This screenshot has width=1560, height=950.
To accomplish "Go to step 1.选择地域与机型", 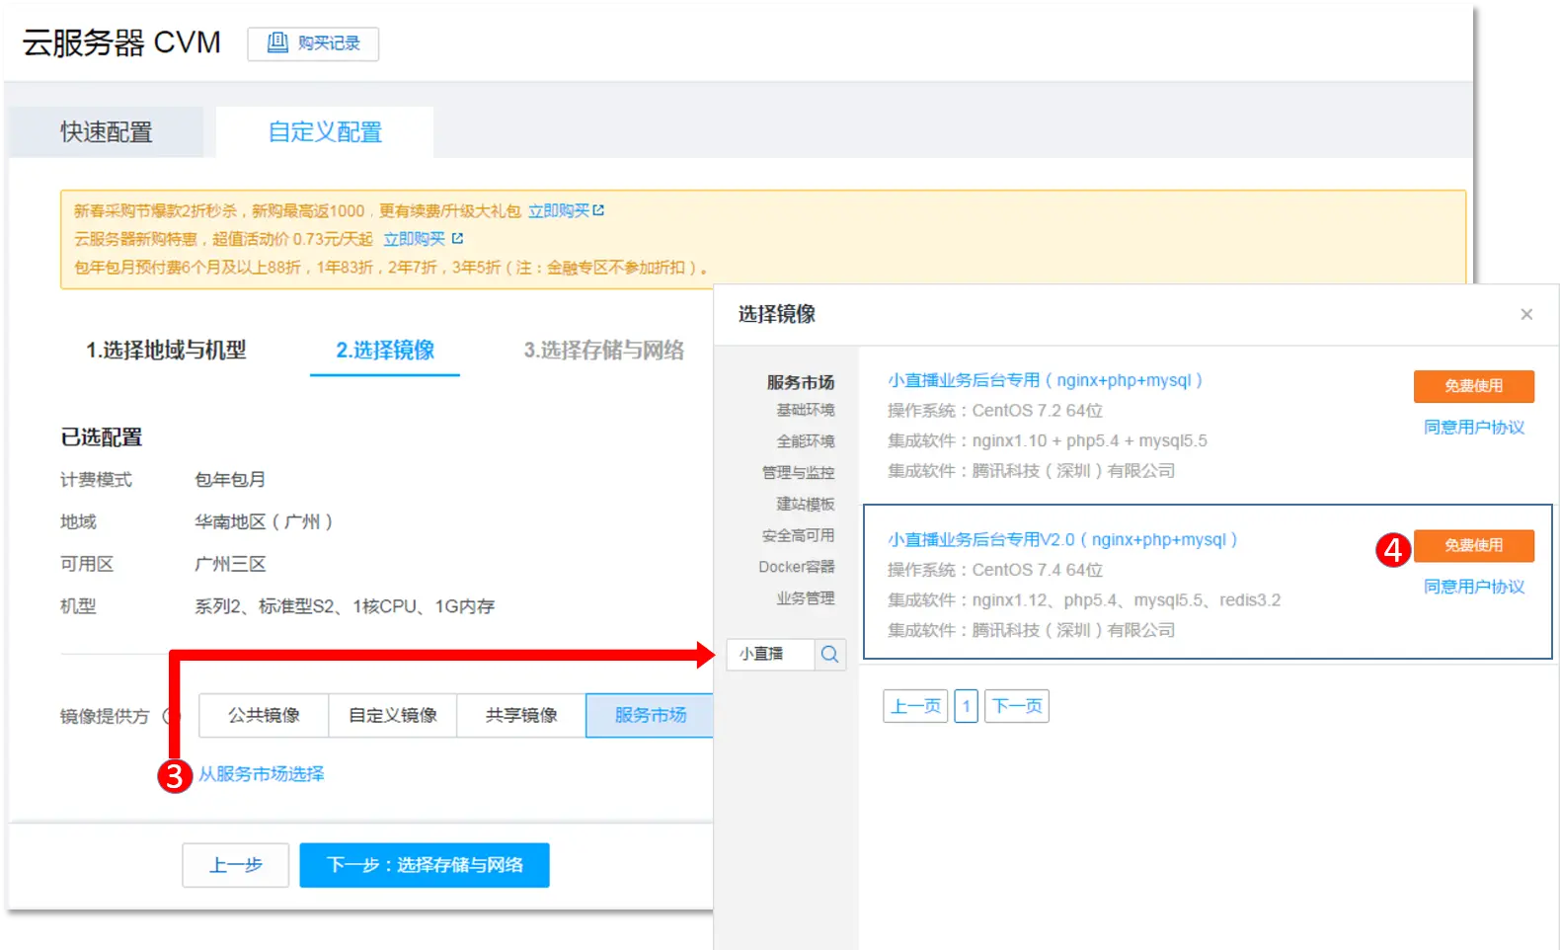I will click(x=166, y=350).
